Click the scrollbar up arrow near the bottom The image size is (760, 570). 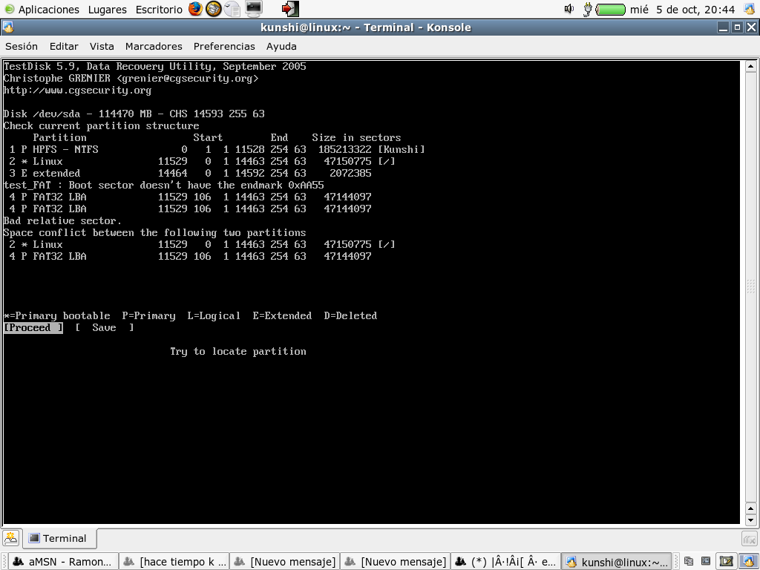(751, 508)
